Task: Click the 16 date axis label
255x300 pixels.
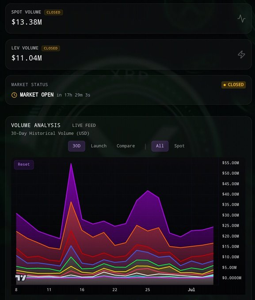Action: pos(82,290)
